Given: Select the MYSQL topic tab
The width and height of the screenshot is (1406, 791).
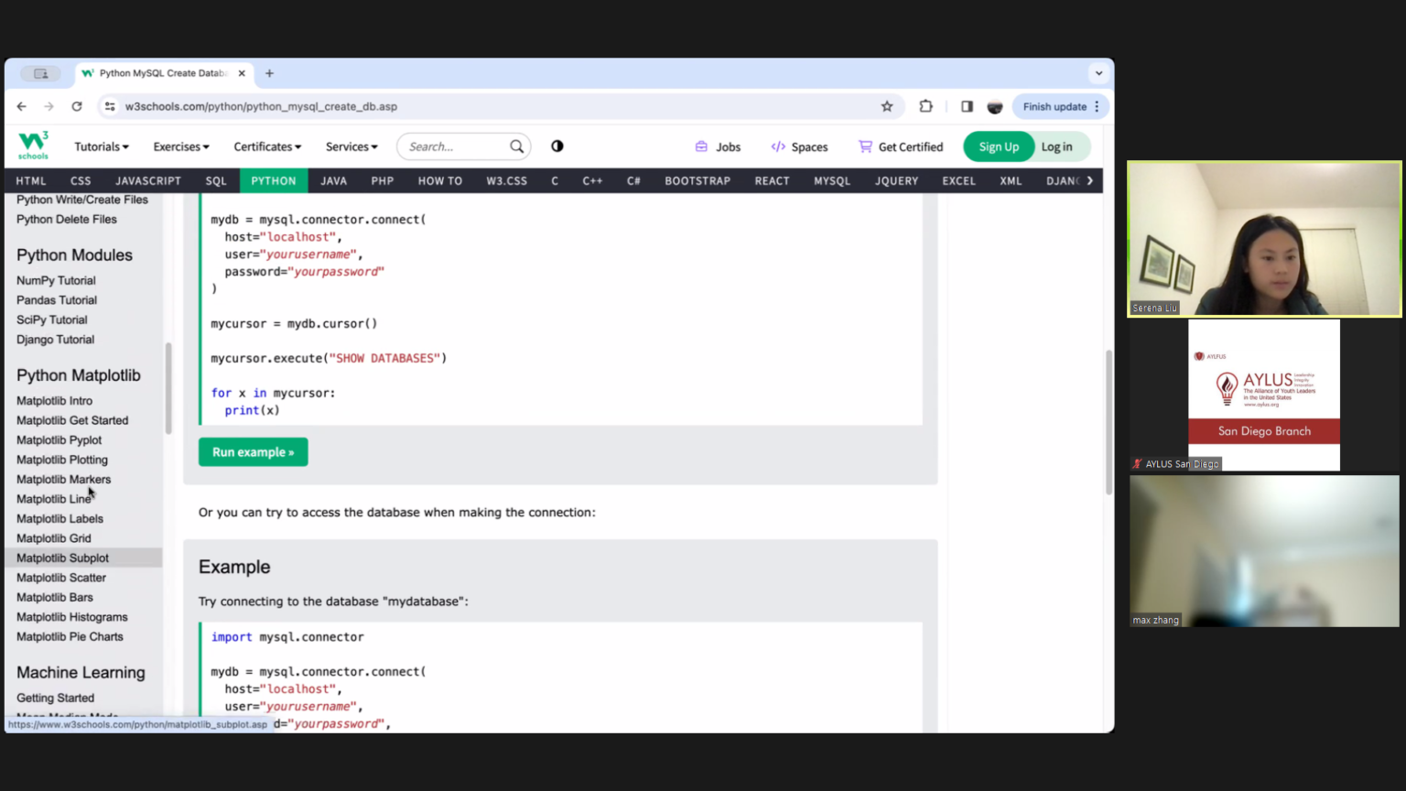Looking at the screenshot, I should pos(832,180).
